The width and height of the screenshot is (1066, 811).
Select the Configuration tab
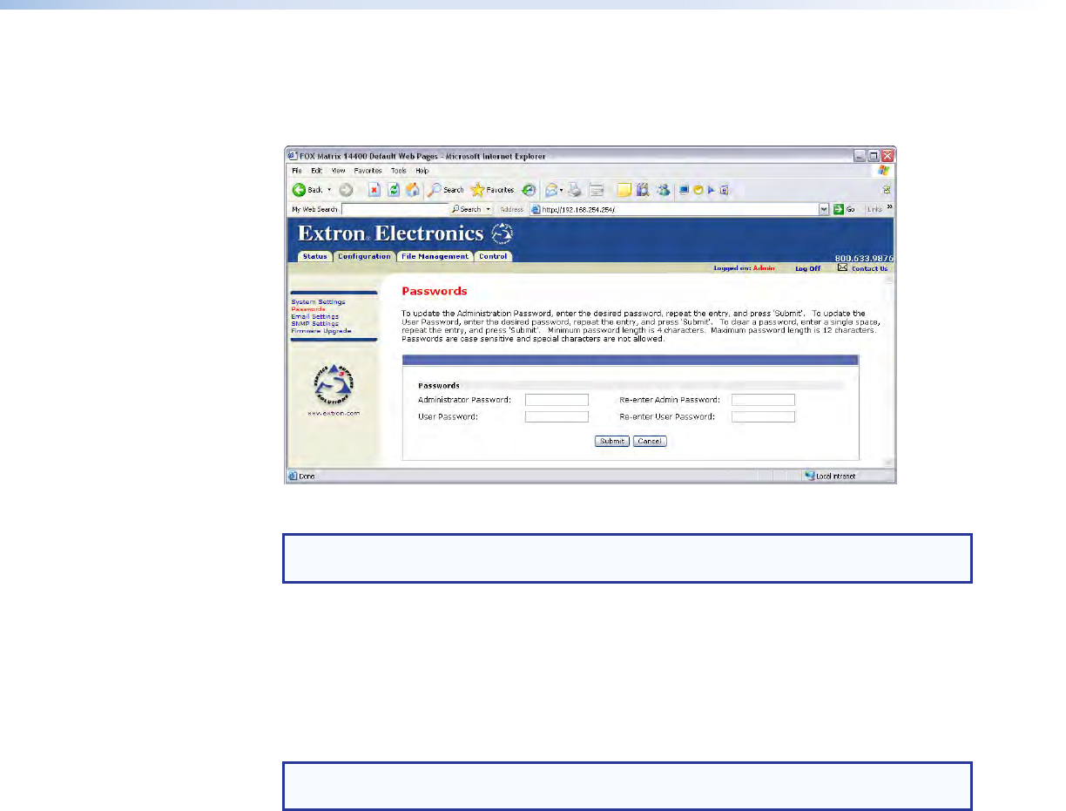[x=364, y=256]
